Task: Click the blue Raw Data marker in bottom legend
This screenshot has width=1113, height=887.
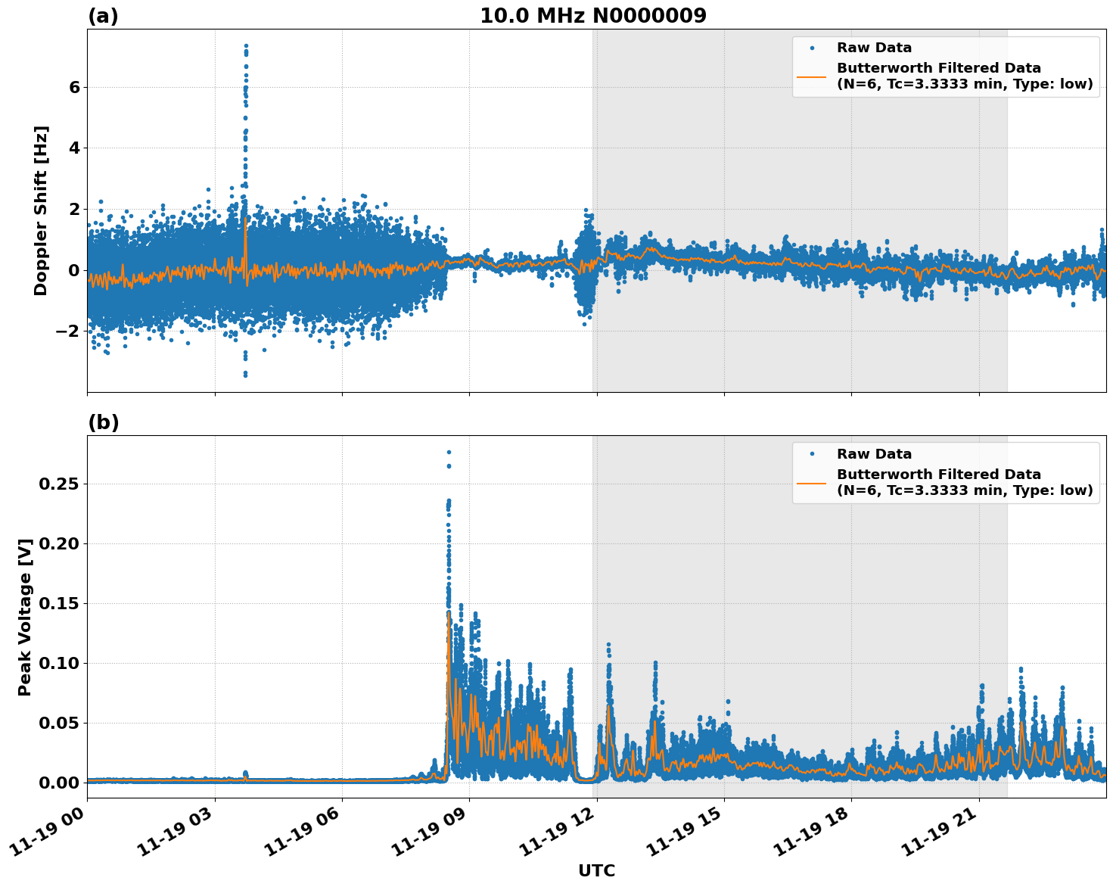Action: click(812, 455)
